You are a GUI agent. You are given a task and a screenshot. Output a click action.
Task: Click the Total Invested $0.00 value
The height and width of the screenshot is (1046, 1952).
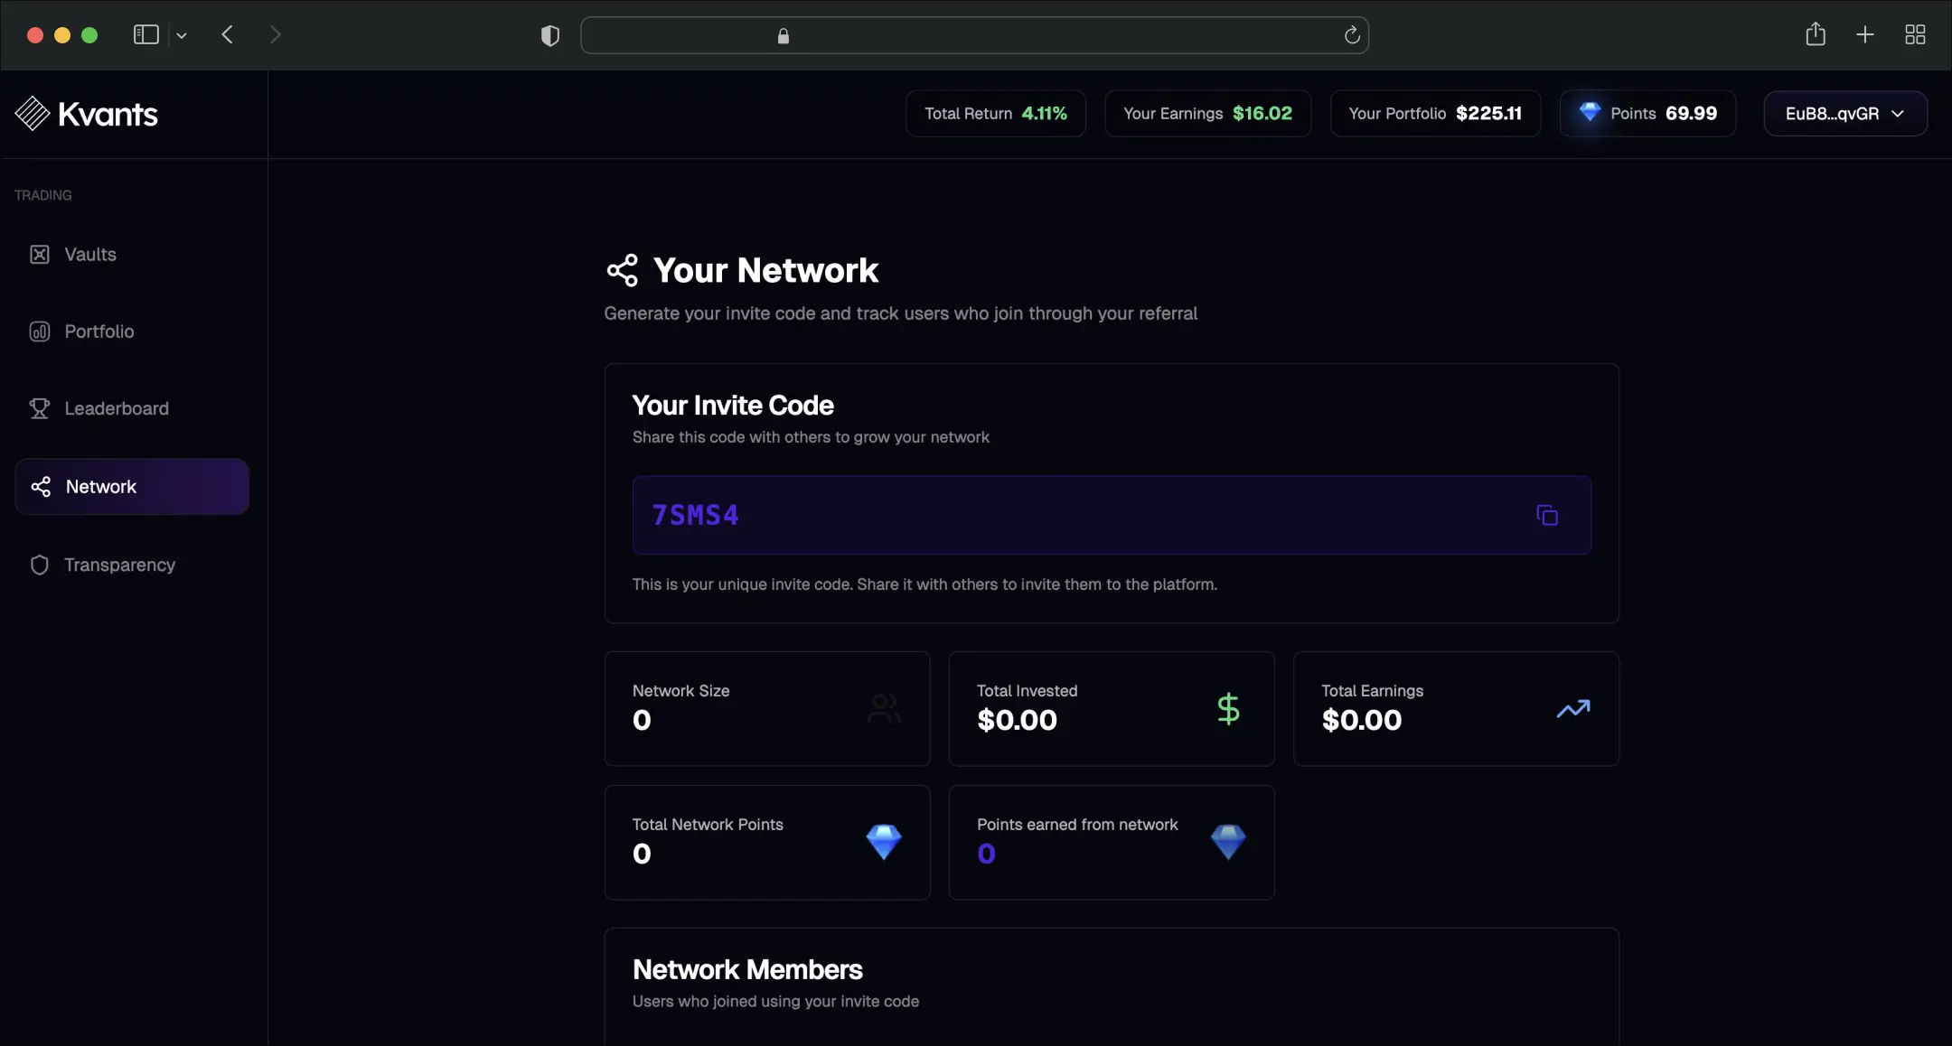[1017, 720]
